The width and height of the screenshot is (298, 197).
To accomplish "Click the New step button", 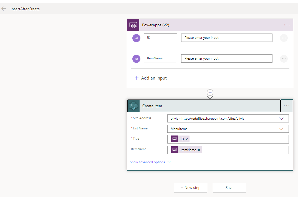I will pos(190,188).
